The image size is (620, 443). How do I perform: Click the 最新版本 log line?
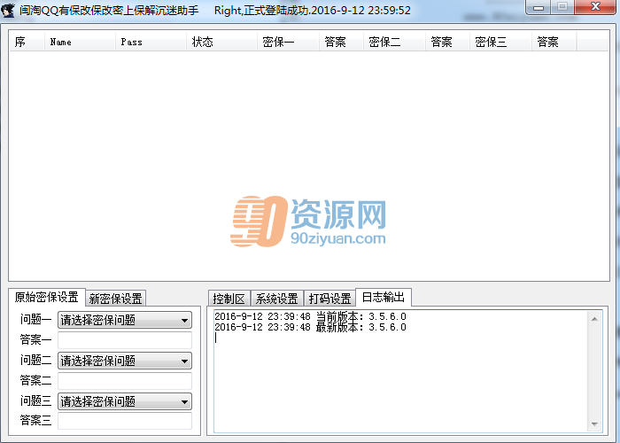point(310,327)
